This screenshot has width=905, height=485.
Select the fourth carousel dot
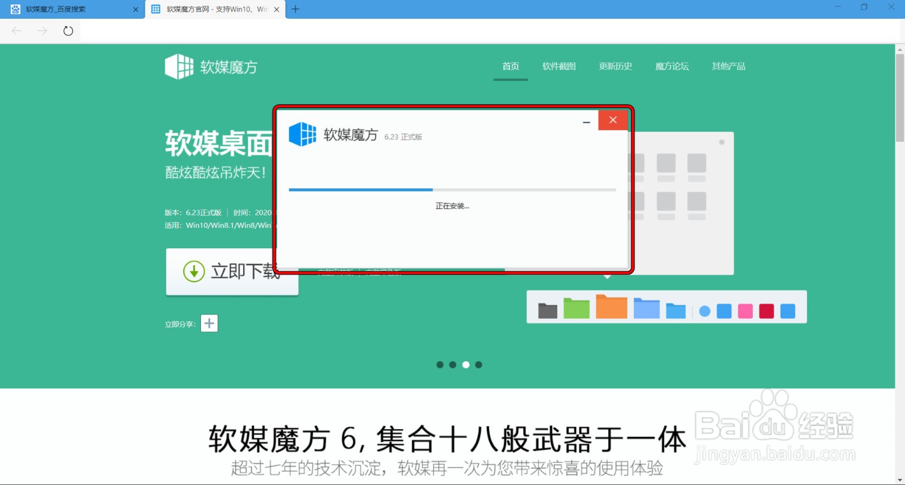[x=479, y=365]
